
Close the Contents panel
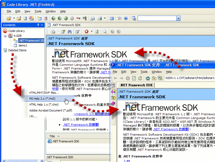pos(42,25)
